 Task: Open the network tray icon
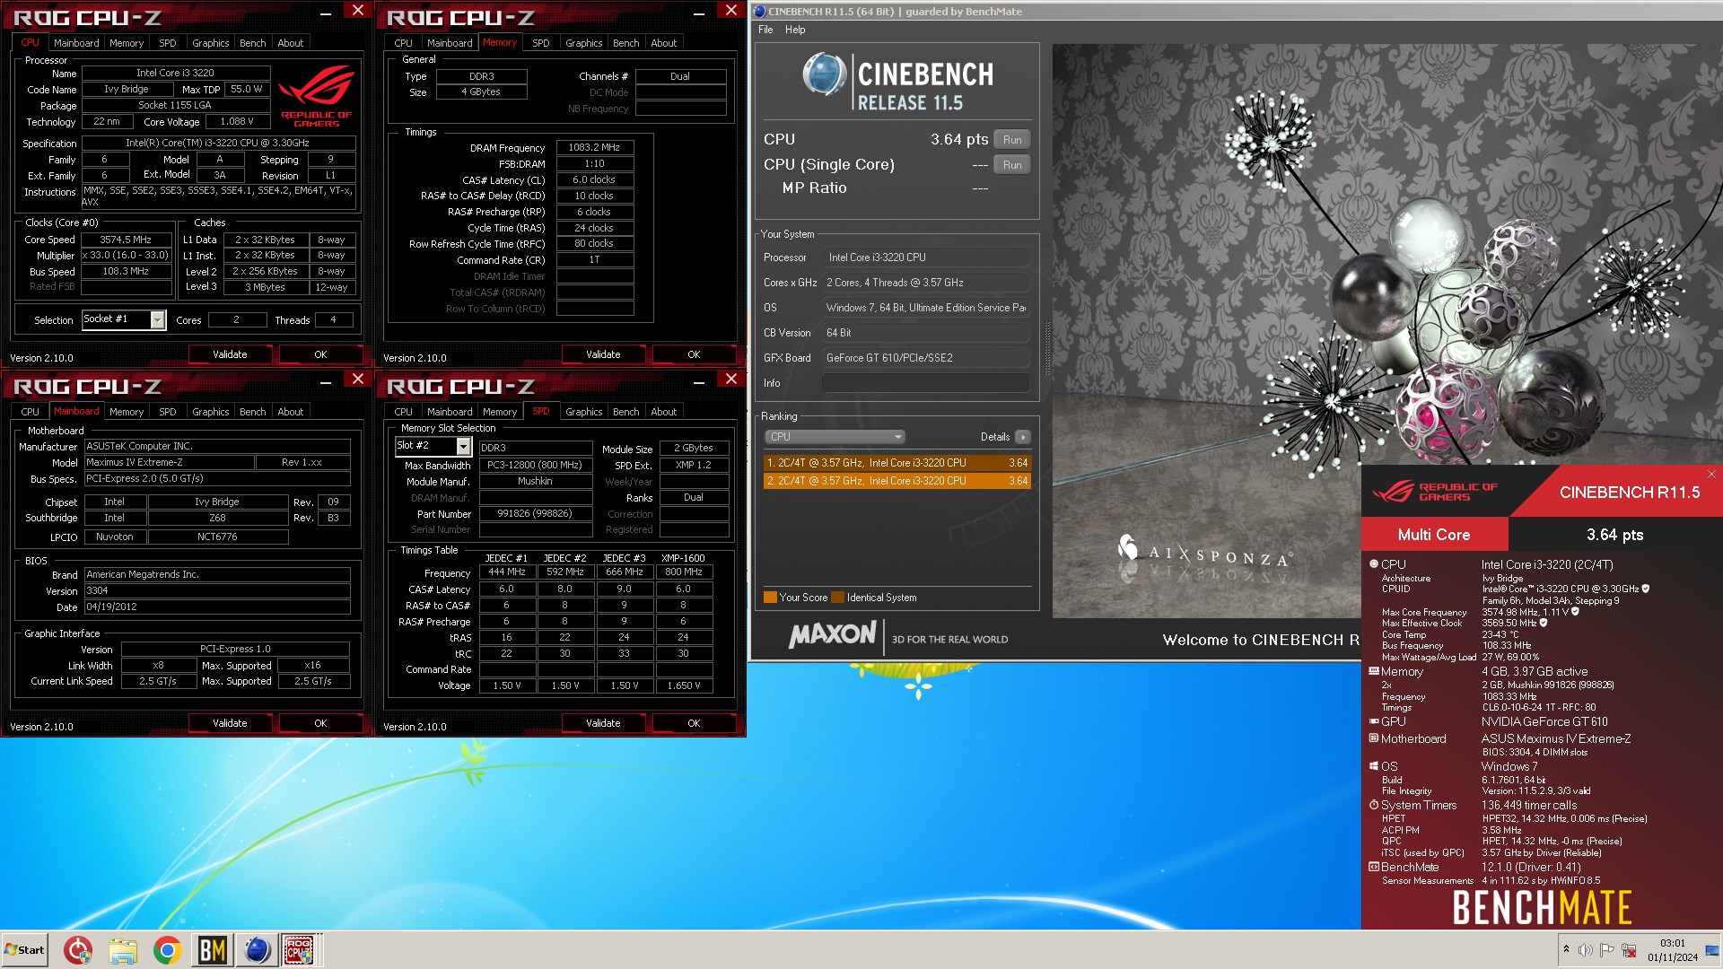1629,949
